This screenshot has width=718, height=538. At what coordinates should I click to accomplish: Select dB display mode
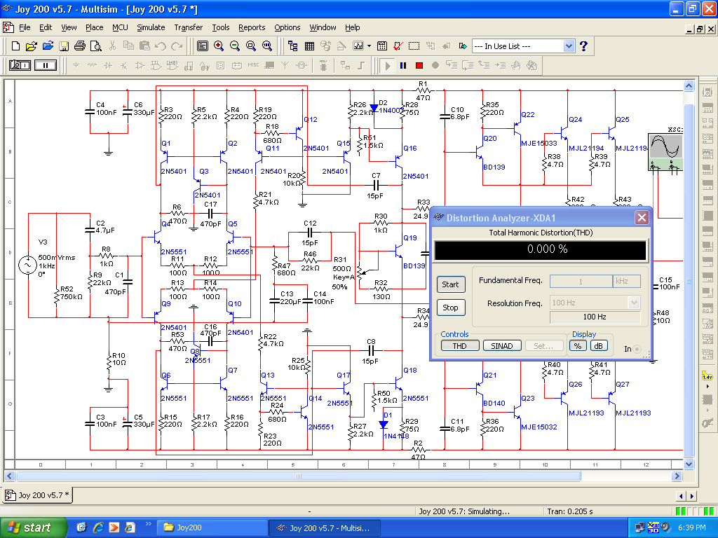(x=599, y=346)
